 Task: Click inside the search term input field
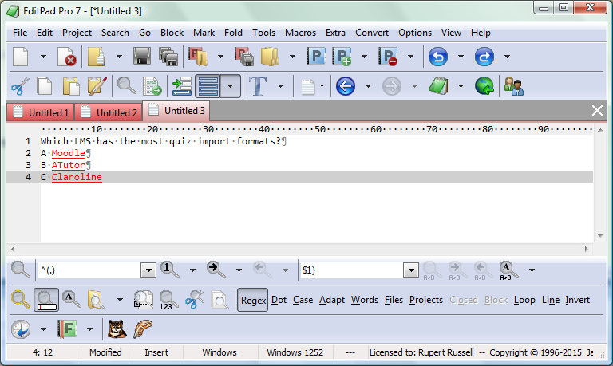click(x=89, y=270)
